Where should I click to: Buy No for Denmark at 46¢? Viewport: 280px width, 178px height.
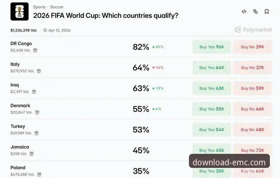(x=252, y=109)
